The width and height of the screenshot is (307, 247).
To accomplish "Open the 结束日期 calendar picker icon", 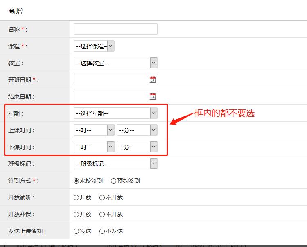I will pos(153,97).
